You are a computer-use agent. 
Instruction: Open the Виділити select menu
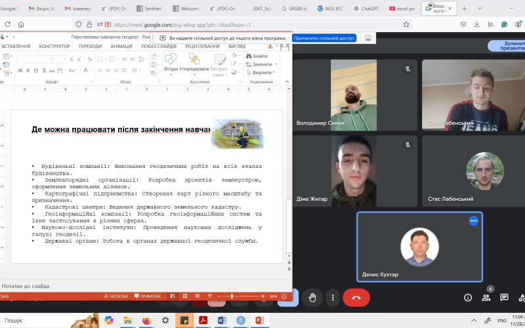tap(261, 72)
